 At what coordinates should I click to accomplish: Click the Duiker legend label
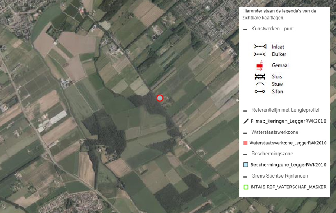click(x=279, y=54)
